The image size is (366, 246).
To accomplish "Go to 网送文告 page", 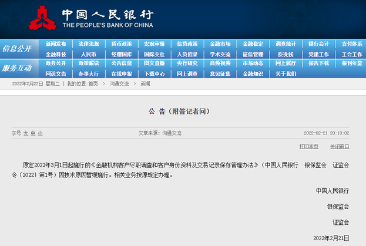I will tap(56, 74).
